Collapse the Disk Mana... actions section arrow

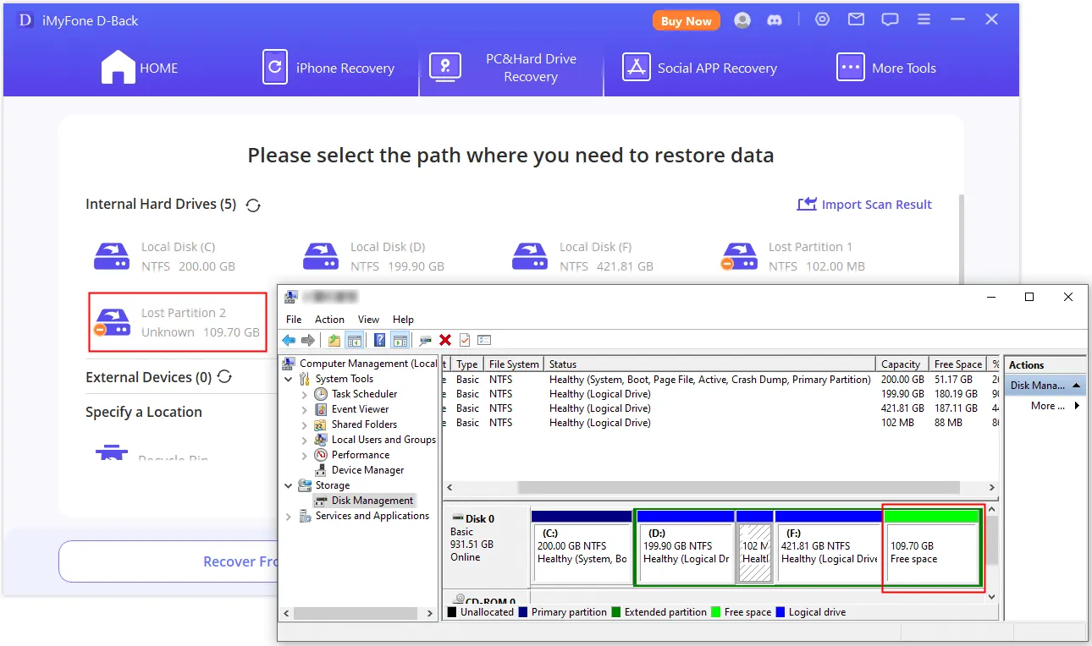click(1077, 386)
